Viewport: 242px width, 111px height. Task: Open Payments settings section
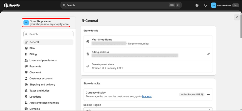(x=35, y=66)
